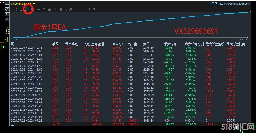256x133 pixels.
Task: Click the 最大手数 column header
Action: (71, 44)
